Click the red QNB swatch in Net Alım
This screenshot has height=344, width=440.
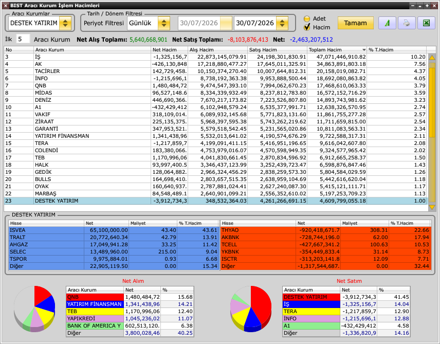pos(95,297)
